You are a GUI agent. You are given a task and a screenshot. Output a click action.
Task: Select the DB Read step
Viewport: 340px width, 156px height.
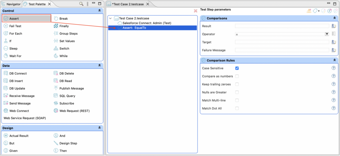63,81
